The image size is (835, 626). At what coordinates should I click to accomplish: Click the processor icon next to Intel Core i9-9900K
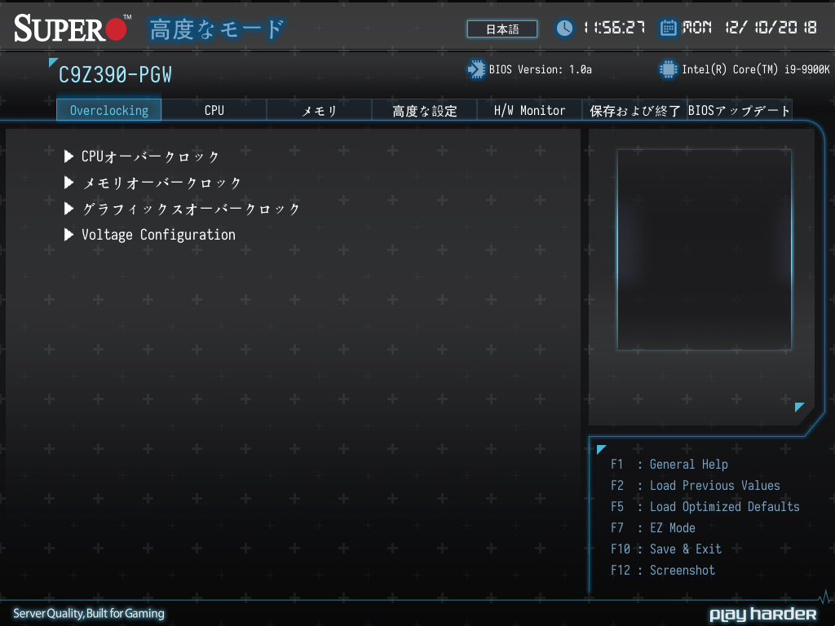pos(668,69)
